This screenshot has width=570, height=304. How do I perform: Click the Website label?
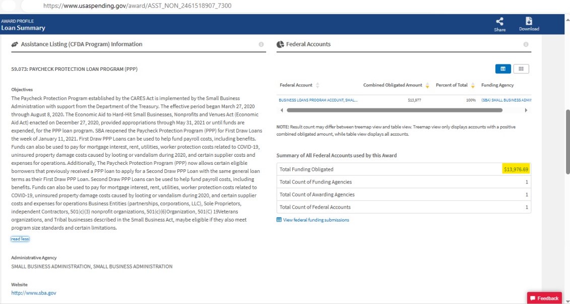click(19, 285)
